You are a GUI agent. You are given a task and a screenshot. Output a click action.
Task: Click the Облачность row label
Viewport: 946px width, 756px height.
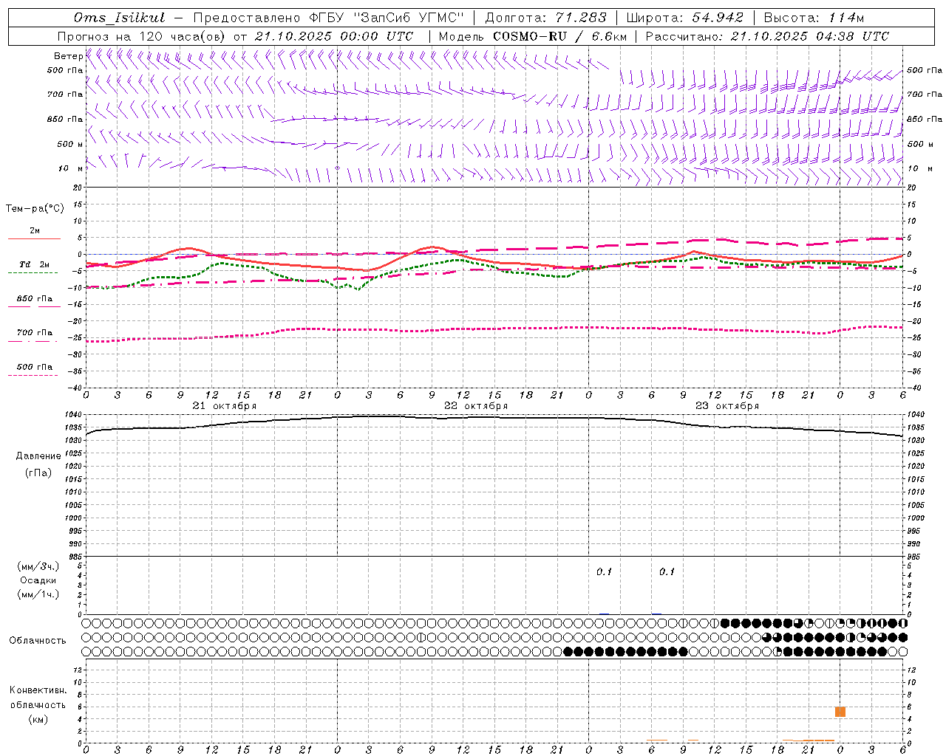pos(38,641)
